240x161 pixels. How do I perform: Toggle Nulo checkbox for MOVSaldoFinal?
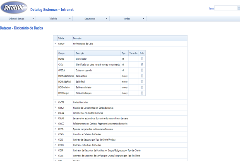coord(142,81)
